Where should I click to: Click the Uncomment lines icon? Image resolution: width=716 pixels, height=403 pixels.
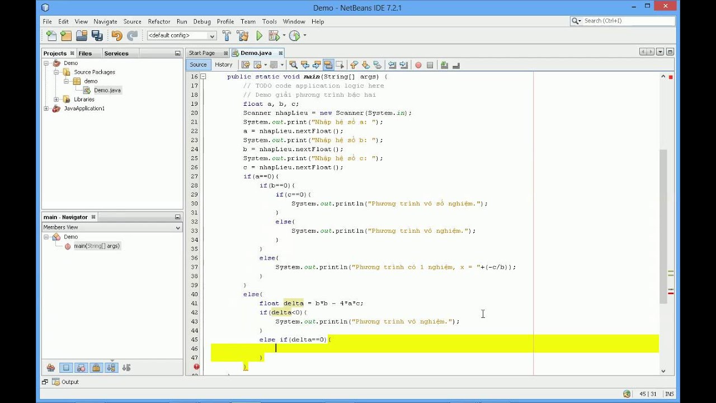click(456, 65)
